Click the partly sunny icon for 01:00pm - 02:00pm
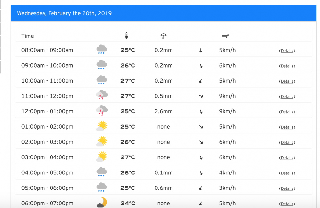Screen dimensions: 320x208 (102, 126)
